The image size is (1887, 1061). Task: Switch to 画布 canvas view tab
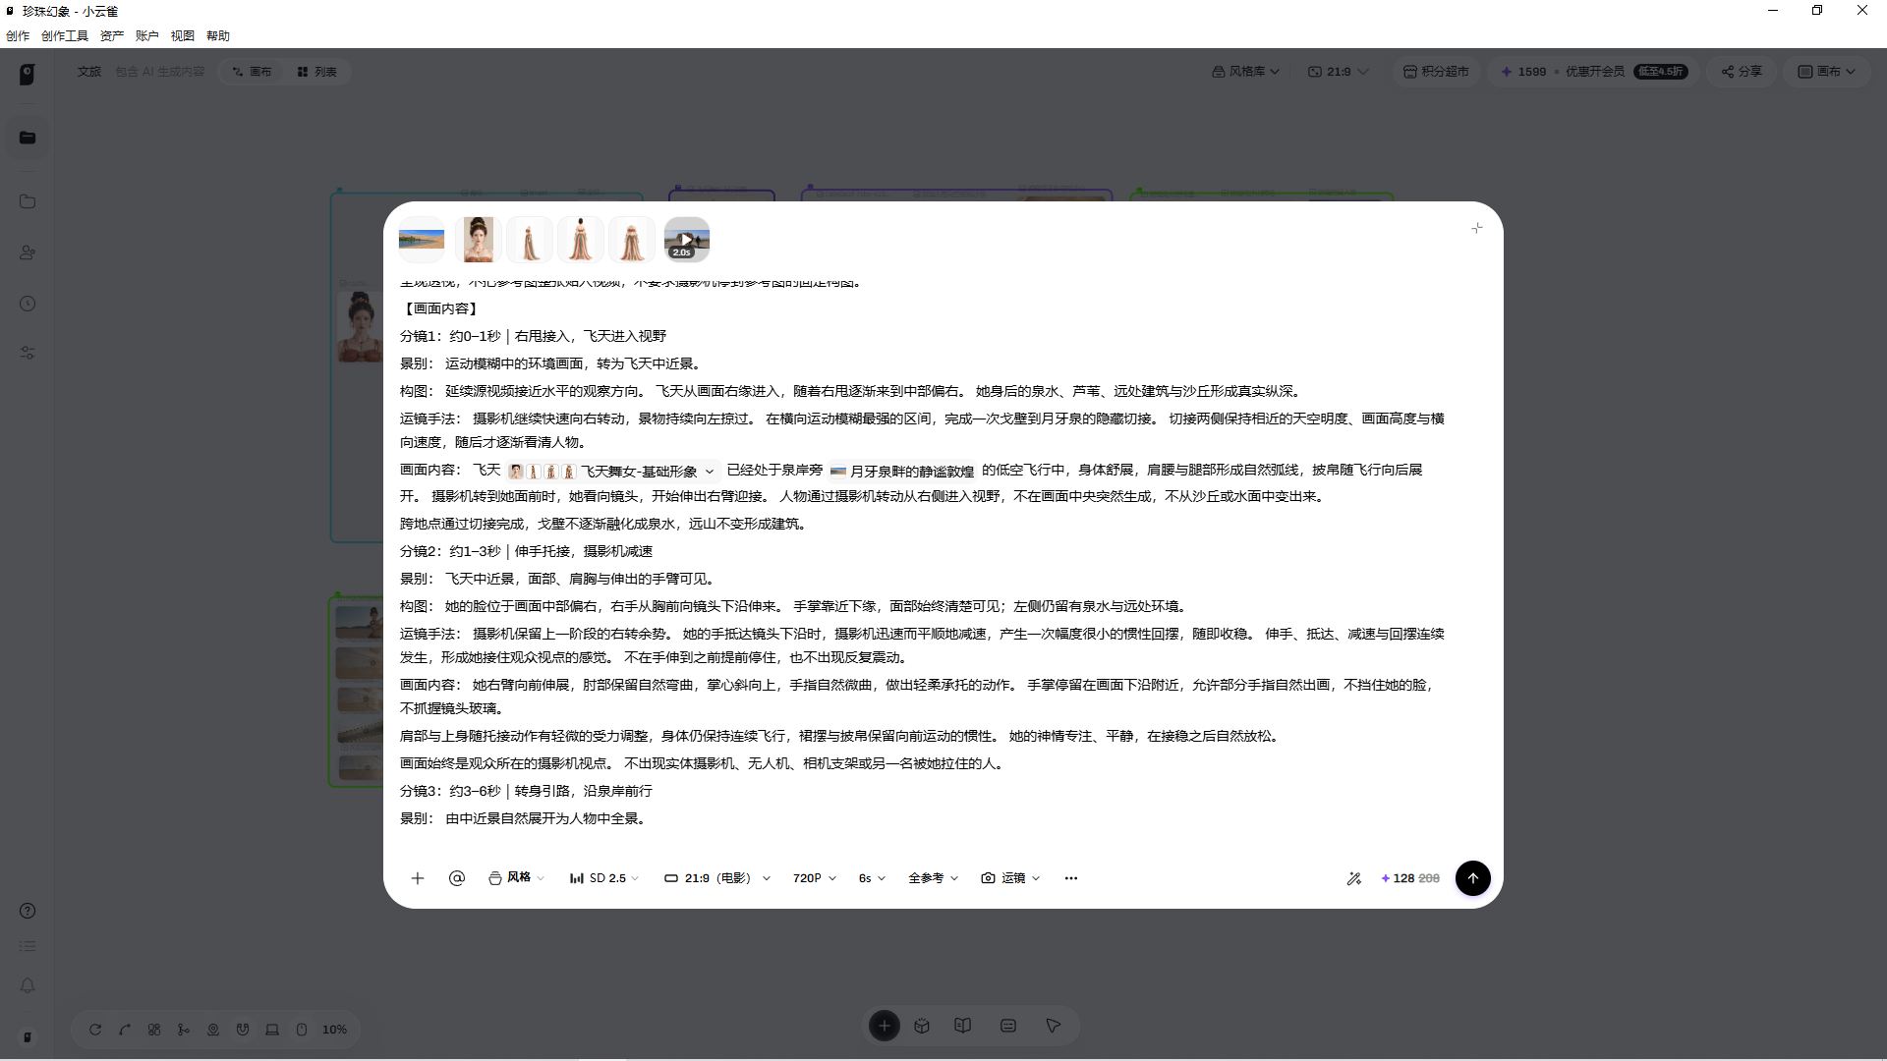click(252, 72)
